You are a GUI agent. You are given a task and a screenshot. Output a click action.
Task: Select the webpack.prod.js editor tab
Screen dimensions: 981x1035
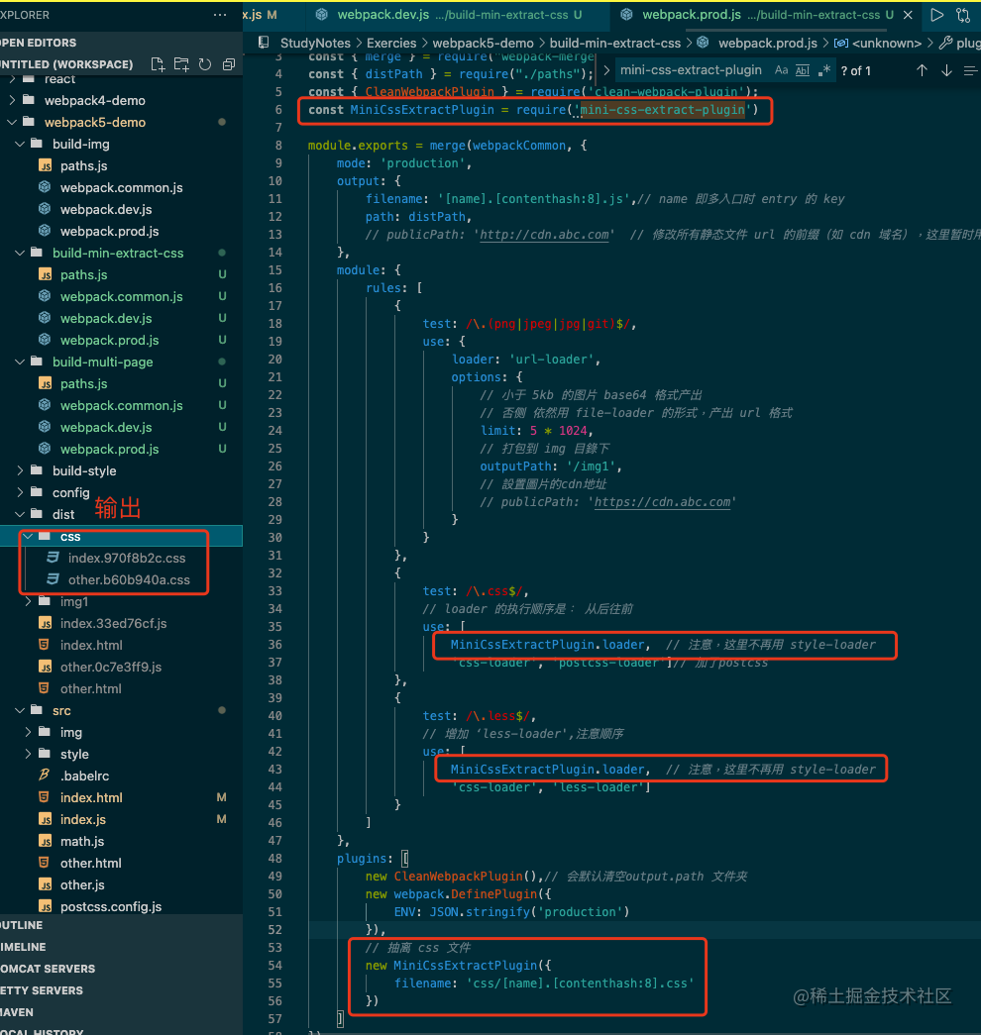point(691,15)
